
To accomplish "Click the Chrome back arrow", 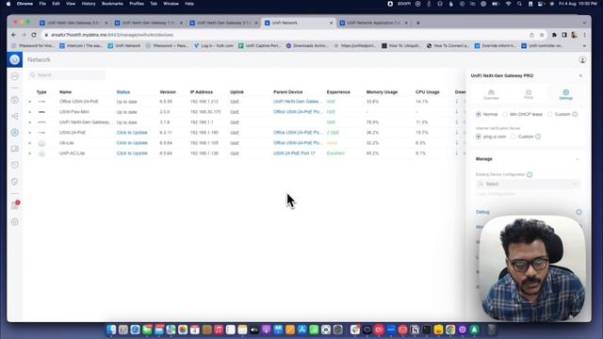I will [14, 35].
